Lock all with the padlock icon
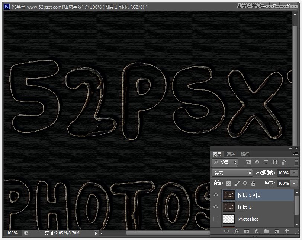302x240 pixels. point(253,183)
